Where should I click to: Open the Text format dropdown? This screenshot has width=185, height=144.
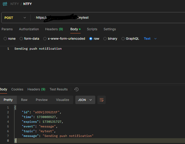(150, 39)
